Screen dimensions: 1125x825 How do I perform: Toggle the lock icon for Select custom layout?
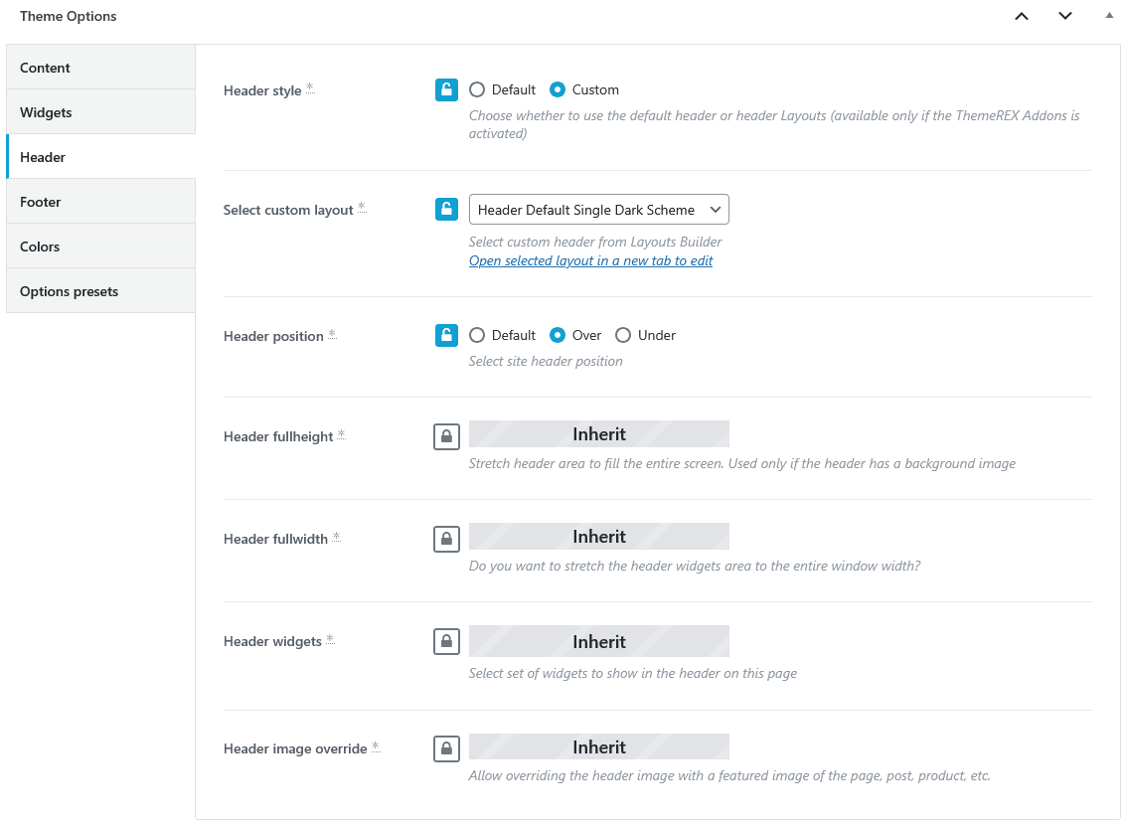[446, 210]
